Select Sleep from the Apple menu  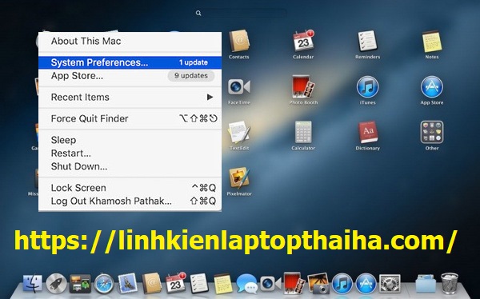tap(130, 140)
